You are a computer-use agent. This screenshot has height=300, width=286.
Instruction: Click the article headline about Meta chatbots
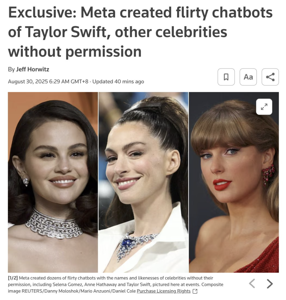[140, 32]
